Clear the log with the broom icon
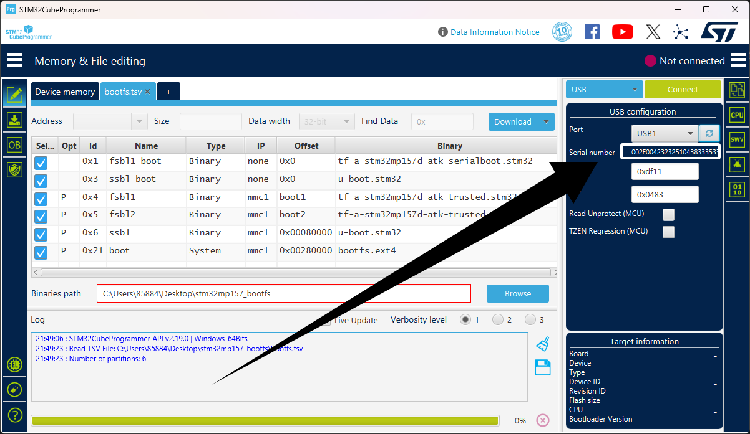The width and height of the screenshot is (750, 434). (x=542, y=344)
